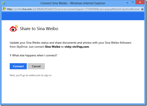
Task: Click the red Sina Weibo logo
Action: [x=14, y=28]
